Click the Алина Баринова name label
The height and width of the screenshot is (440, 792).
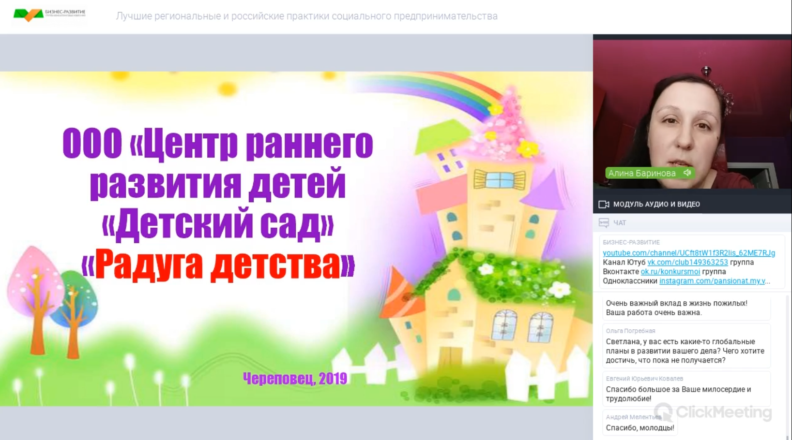pyautogui.click(x=642, y=173)
